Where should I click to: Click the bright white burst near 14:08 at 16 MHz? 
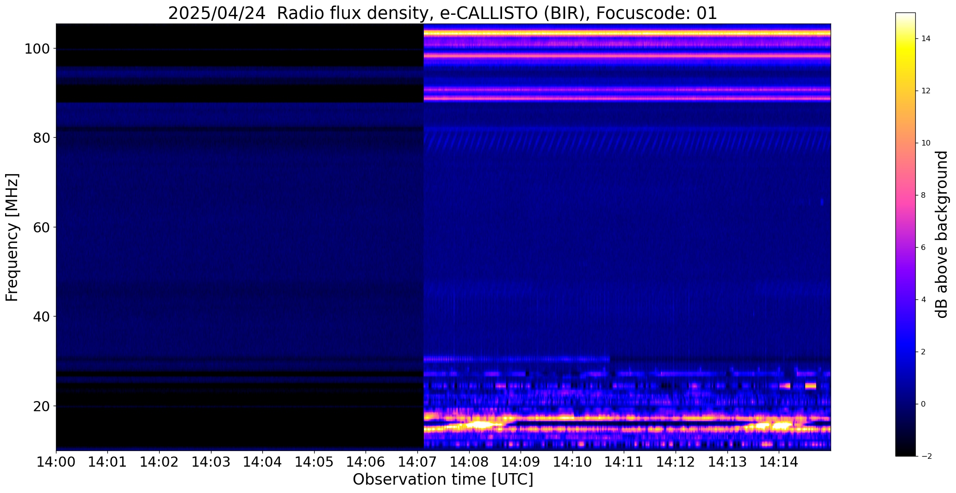pos(480,424)
